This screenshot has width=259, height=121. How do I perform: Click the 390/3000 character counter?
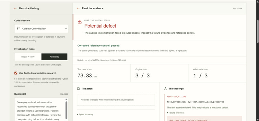click(64, 94)
